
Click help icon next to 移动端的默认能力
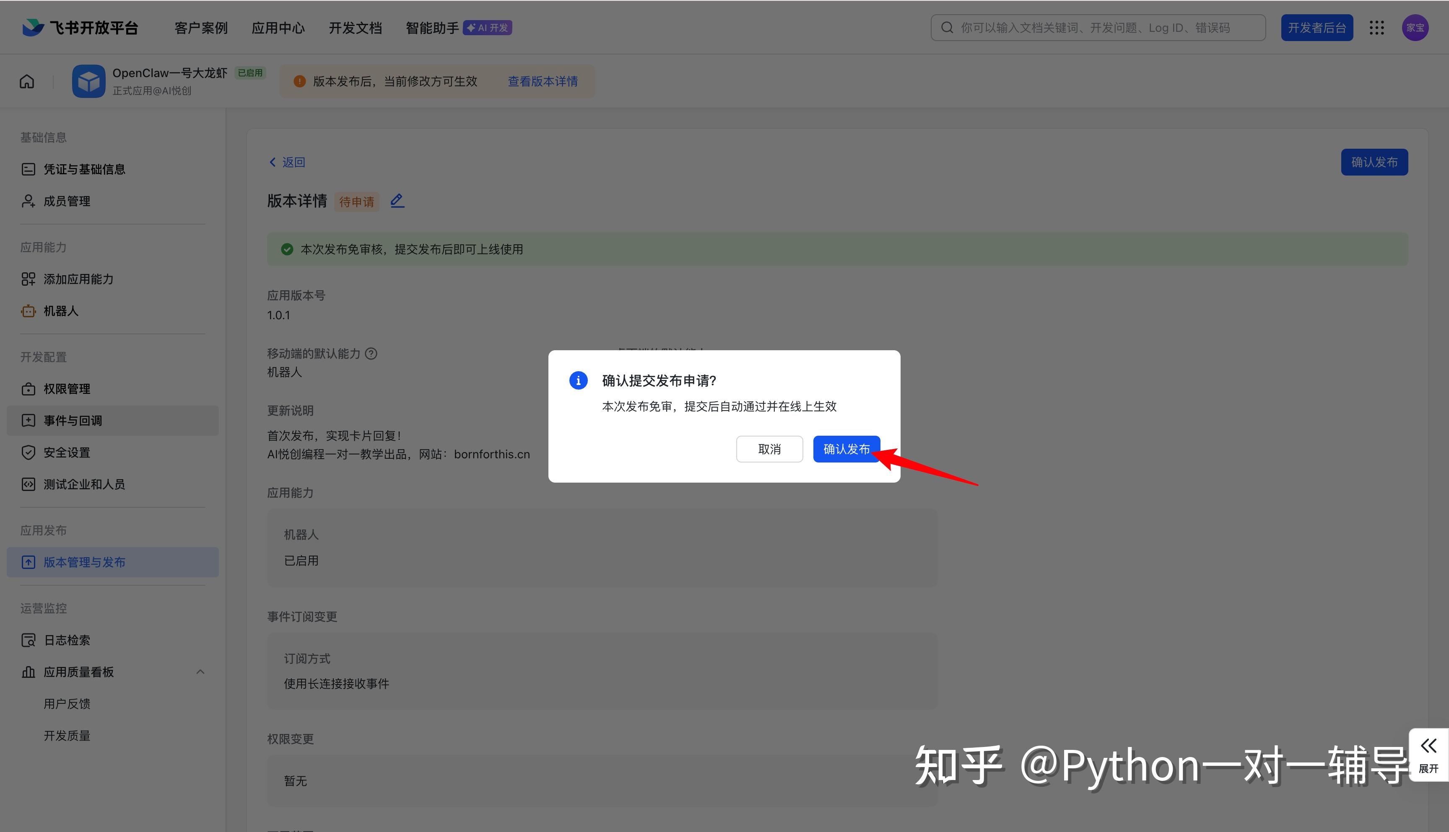tap(371, 354)
